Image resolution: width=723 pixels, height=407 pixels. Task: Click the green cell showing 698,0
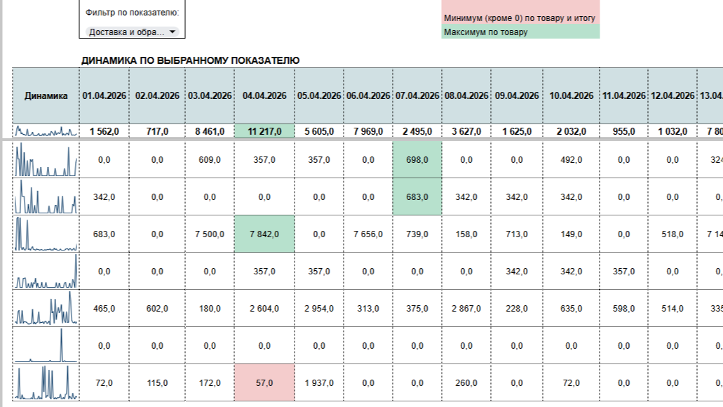pos(417,160)
